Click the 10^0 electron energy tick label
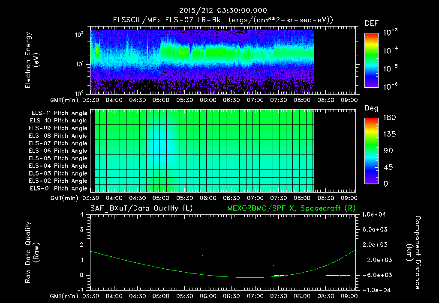The height and width of the screenshot is (303, 439). pyautogui.click(x=79, y=93)
